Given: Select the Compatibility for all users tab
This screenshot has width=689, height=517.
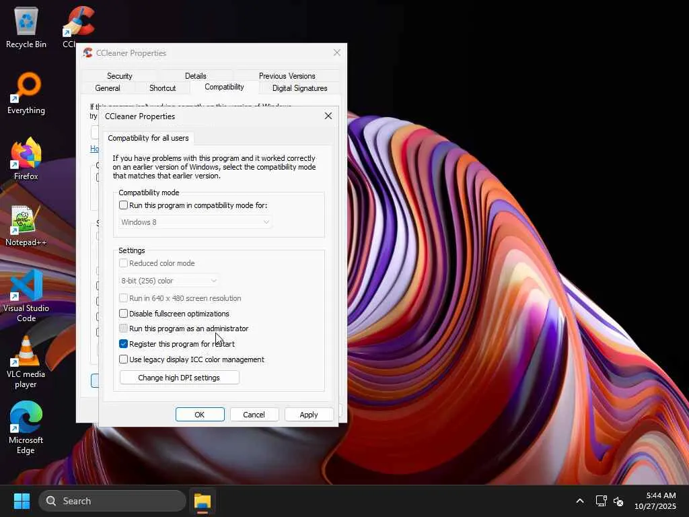Looking at the screenshot, I should [148, 138].
